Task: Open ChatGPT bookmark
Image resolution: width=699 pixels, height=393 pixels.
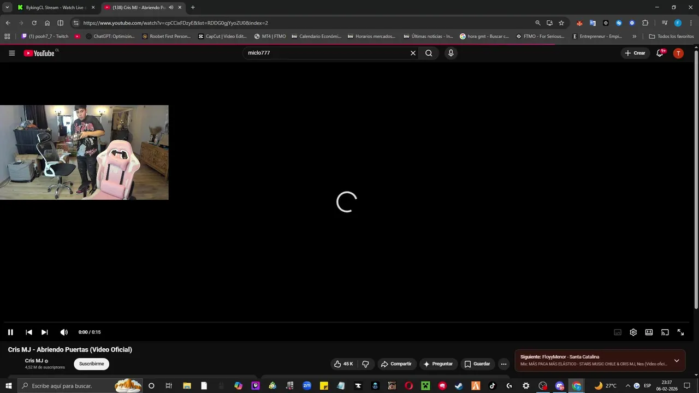Action: tap(110, 37)
